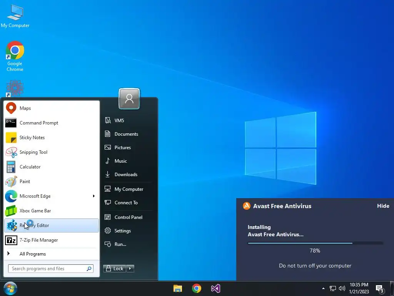394x296 pixels.
Task: Open My Computer from start menu
Action: pos(127,189)
